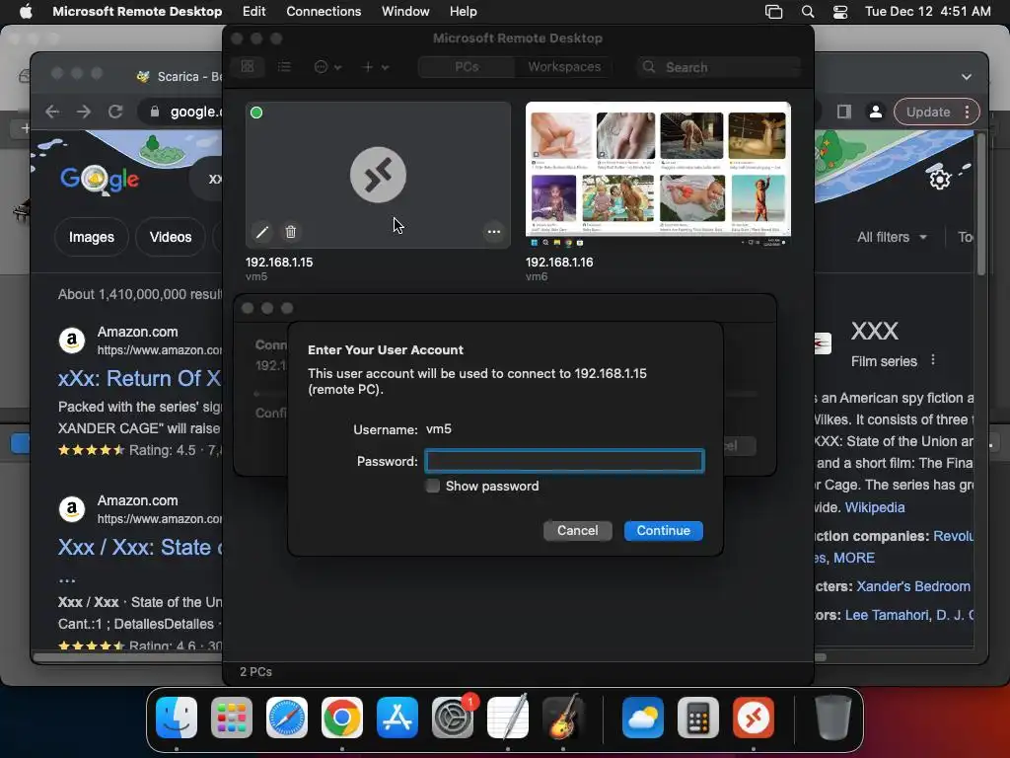The height and width of the screenshot is (758, 1010).
Task: Click the Remote Desktop logo on vm5 card
Action: pyautogui.click(x=378, y=175)
